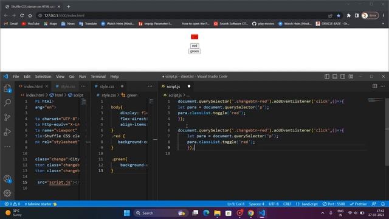Open the Terminal menu
Viewport: 389px width, 219px height.
point(98,77)
